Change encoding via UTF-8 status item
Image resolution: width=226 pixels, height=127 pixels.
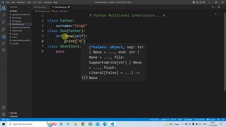[x=173, y=120]
